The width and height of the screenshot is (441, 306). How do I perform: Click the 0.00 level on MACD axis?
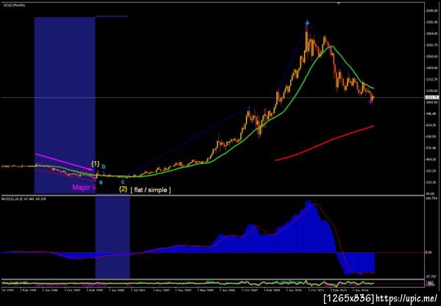(430, 252)
